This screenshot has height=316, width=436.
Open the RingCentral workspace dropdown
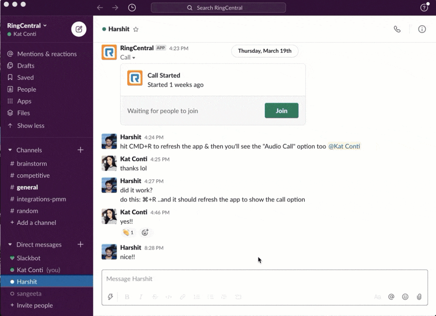(x=27, y=26)
